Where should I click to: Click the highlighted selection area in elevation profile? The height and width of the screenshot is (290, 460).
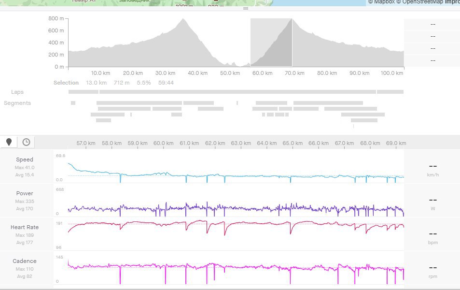tap(271, 43)
